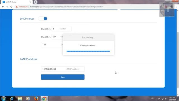Image resolution: width=179 pixels, height=101 pixels.
Task: Show hidden tray icons arrow
Action: [156, 98]
